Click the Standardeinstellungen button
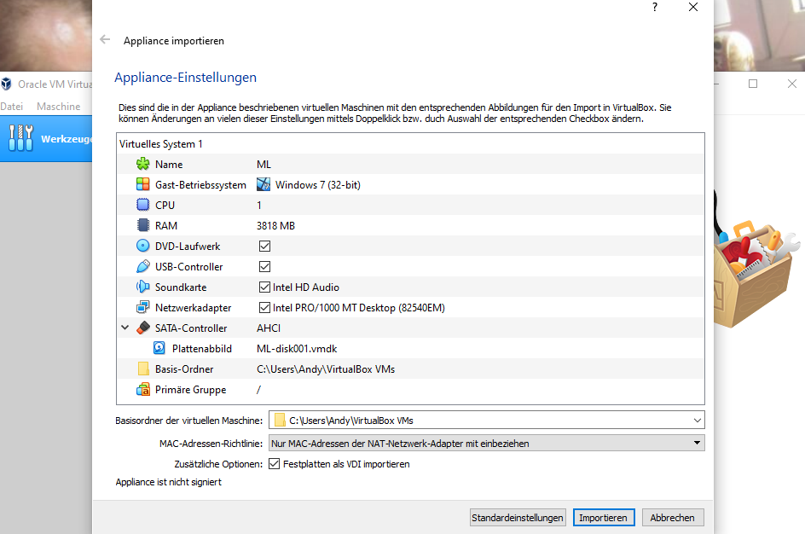 (x=518, y=518)
